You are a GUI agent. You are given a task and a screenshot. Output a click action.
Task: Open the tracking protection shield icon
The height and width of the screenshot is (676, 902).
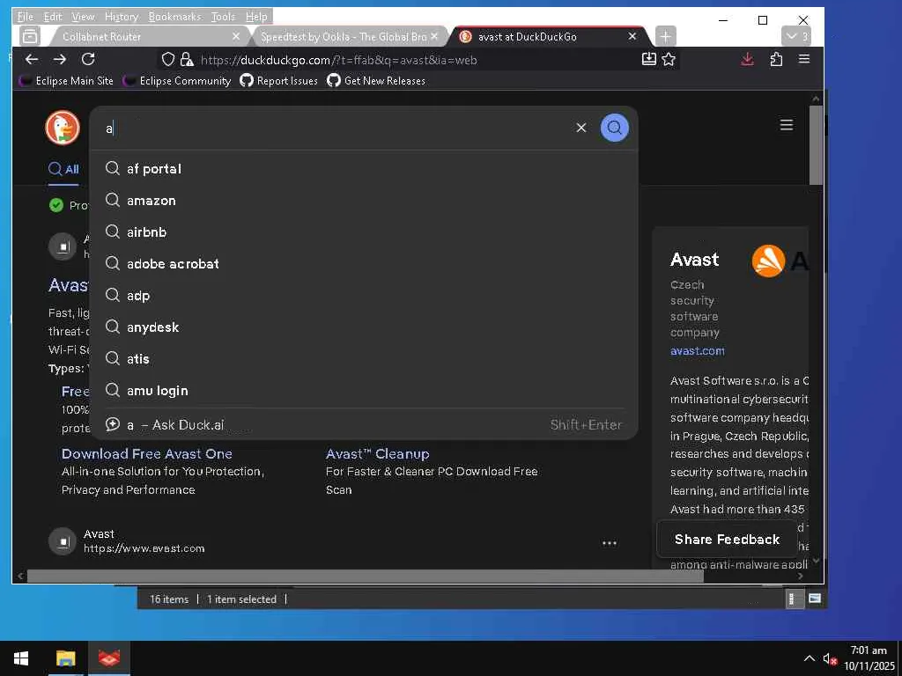tap(168, 59)
